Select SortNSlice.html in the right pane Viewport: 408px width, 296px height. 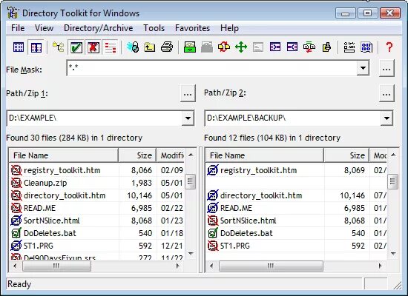point(249,221)
